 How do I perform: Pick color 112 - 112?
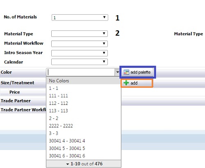84,103
